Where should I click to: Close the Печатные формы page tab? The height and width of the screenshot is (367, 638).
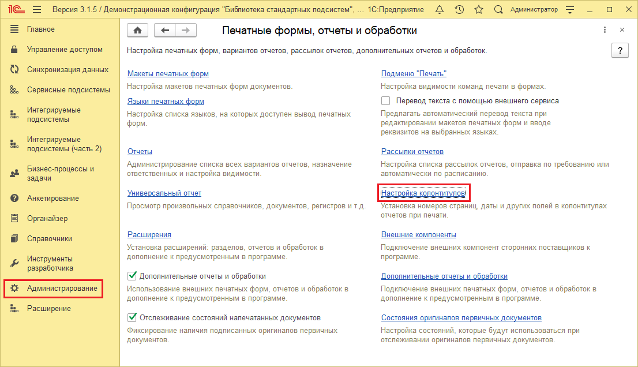click(x=622, y=29)
